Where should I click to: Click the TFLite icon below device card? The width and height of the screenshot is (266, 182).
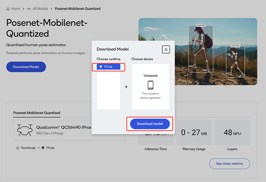[43, 148]
